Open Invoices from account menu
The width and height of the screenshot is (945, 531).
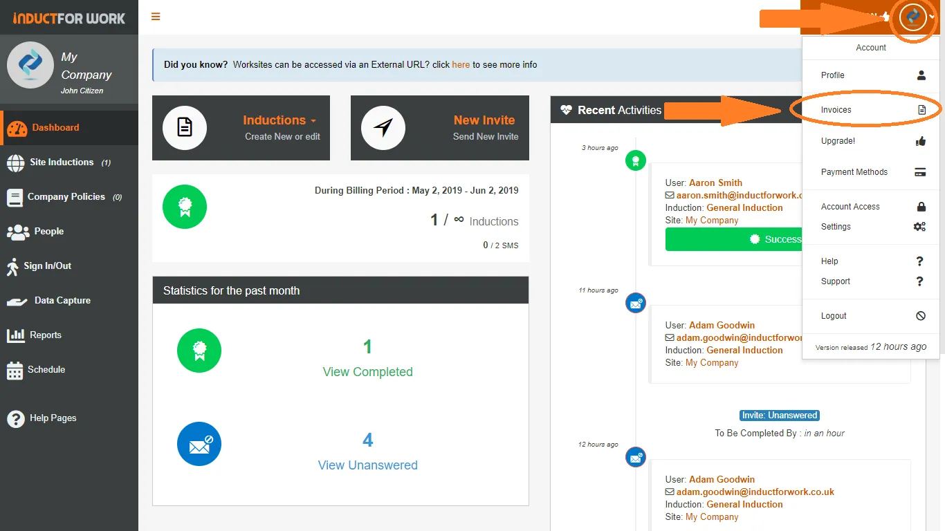coord(871,110)
